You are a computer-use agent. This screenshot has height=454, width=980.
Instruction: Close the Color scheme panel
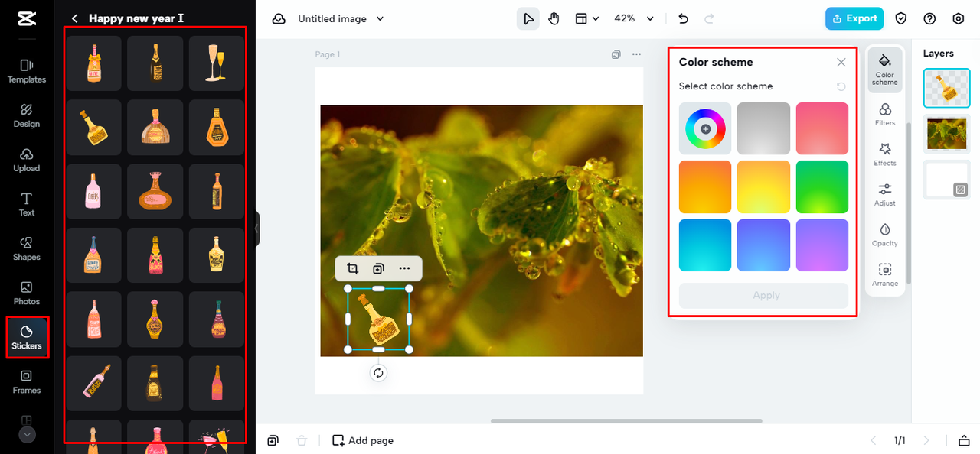pyautogui.click(x=841, y=62)
